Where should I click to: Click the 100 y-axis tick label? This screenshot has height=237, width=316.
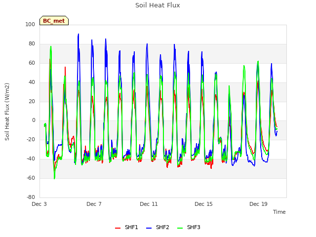click(30, 24)
